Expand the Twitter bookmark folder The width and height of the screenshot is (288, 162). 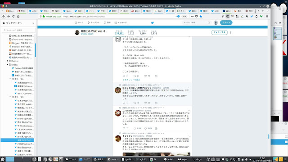pyautogui.click(x=8, y=61)
